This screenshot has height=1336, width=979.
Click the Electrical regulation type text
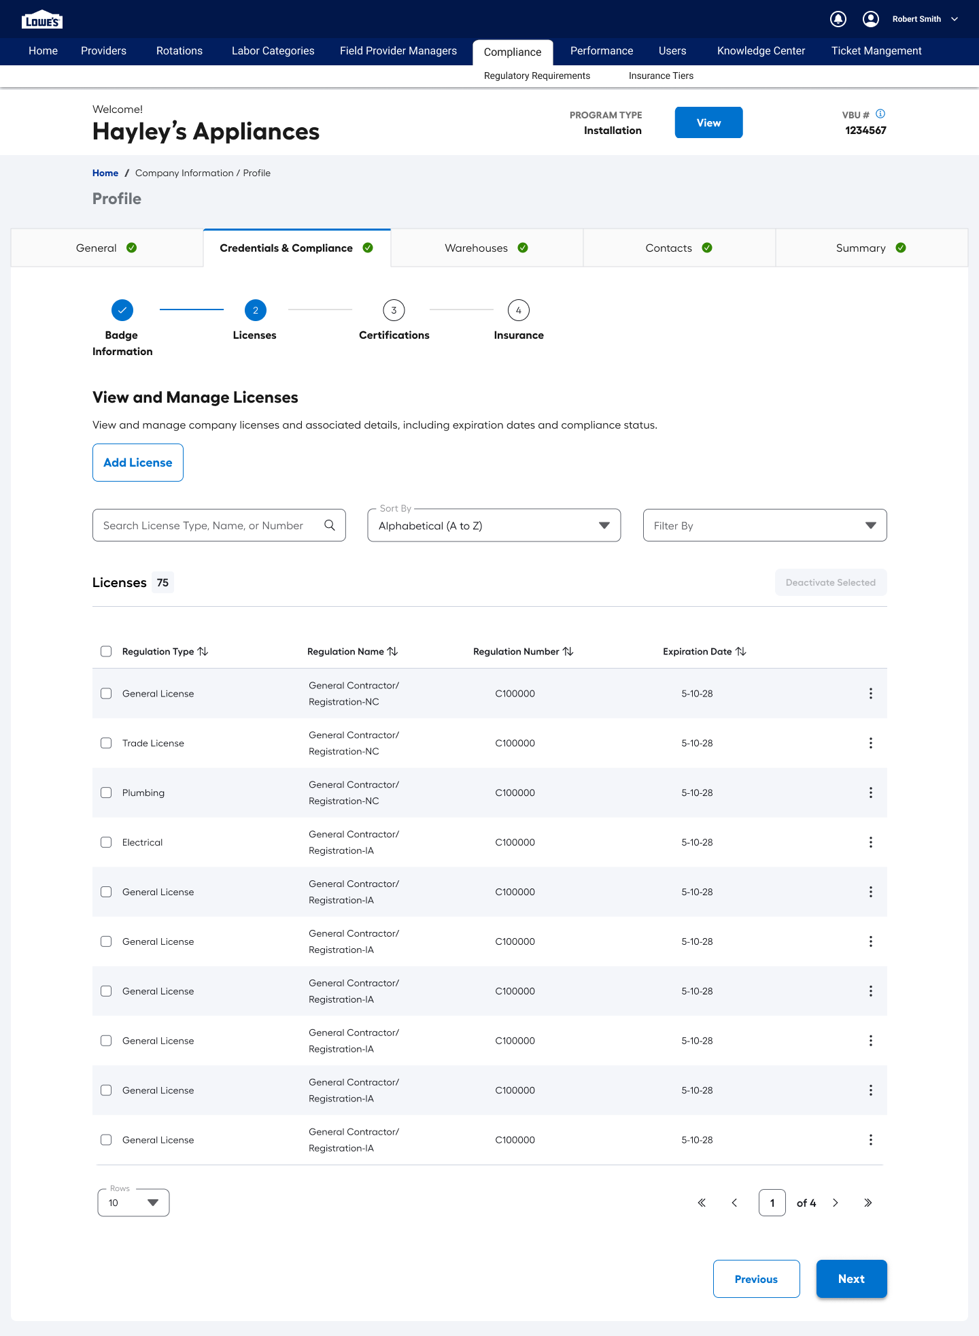142,842
